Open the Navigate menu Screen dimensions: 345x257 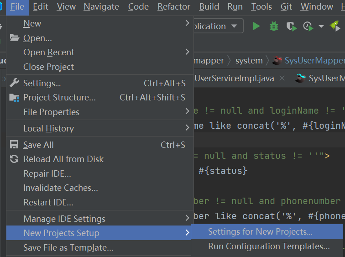[101, 7]
